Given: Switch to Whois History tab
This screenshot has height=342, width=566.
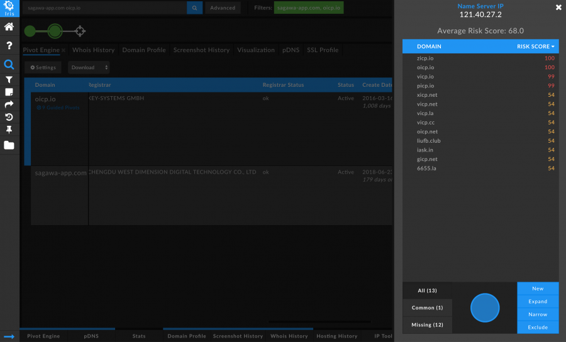Looking at the screenshot, I should (x=93, y=50).
